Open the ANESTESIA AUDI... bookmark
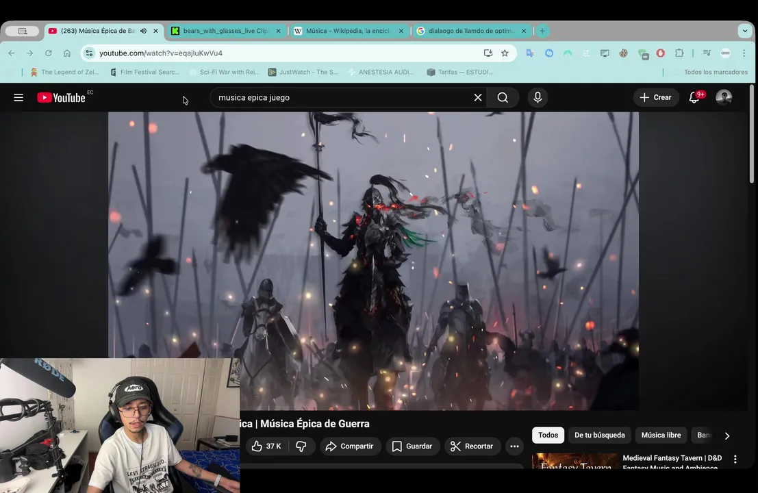Image resolution: width=758 pixels, height=493 pixels. click(381, 72)
